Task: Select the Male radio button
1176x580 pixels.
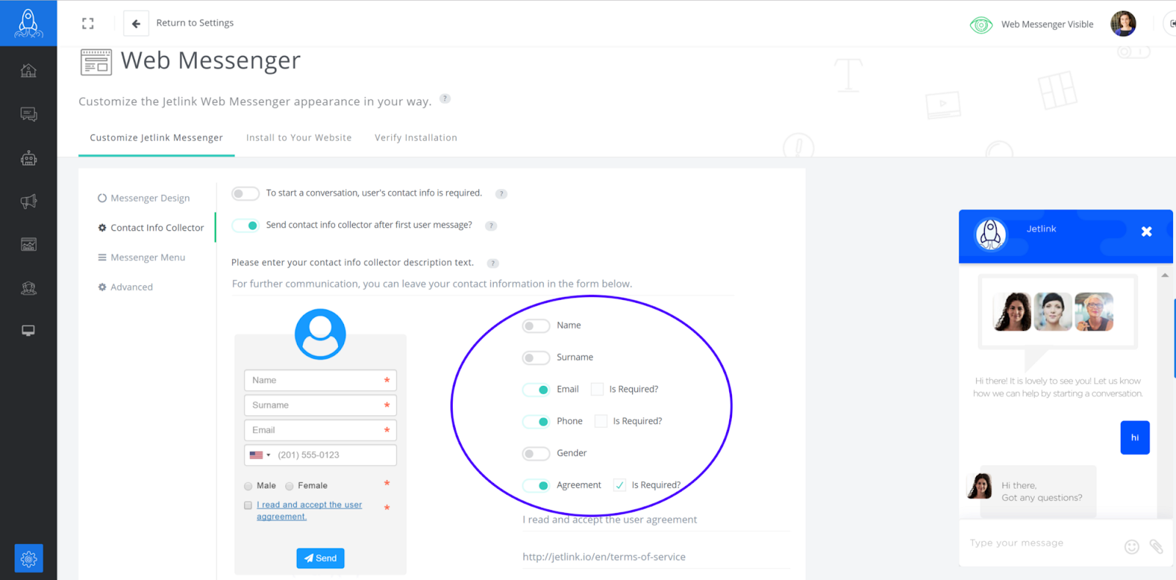Action: click(248, 486)
